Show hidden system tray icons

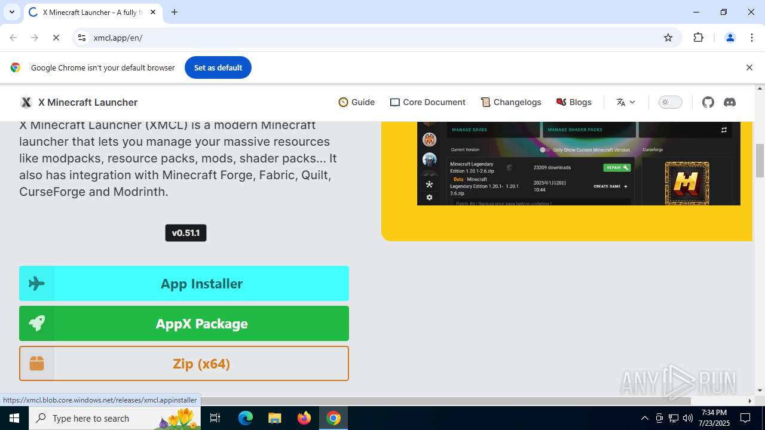pyautogui.click(x=644, y=418)
